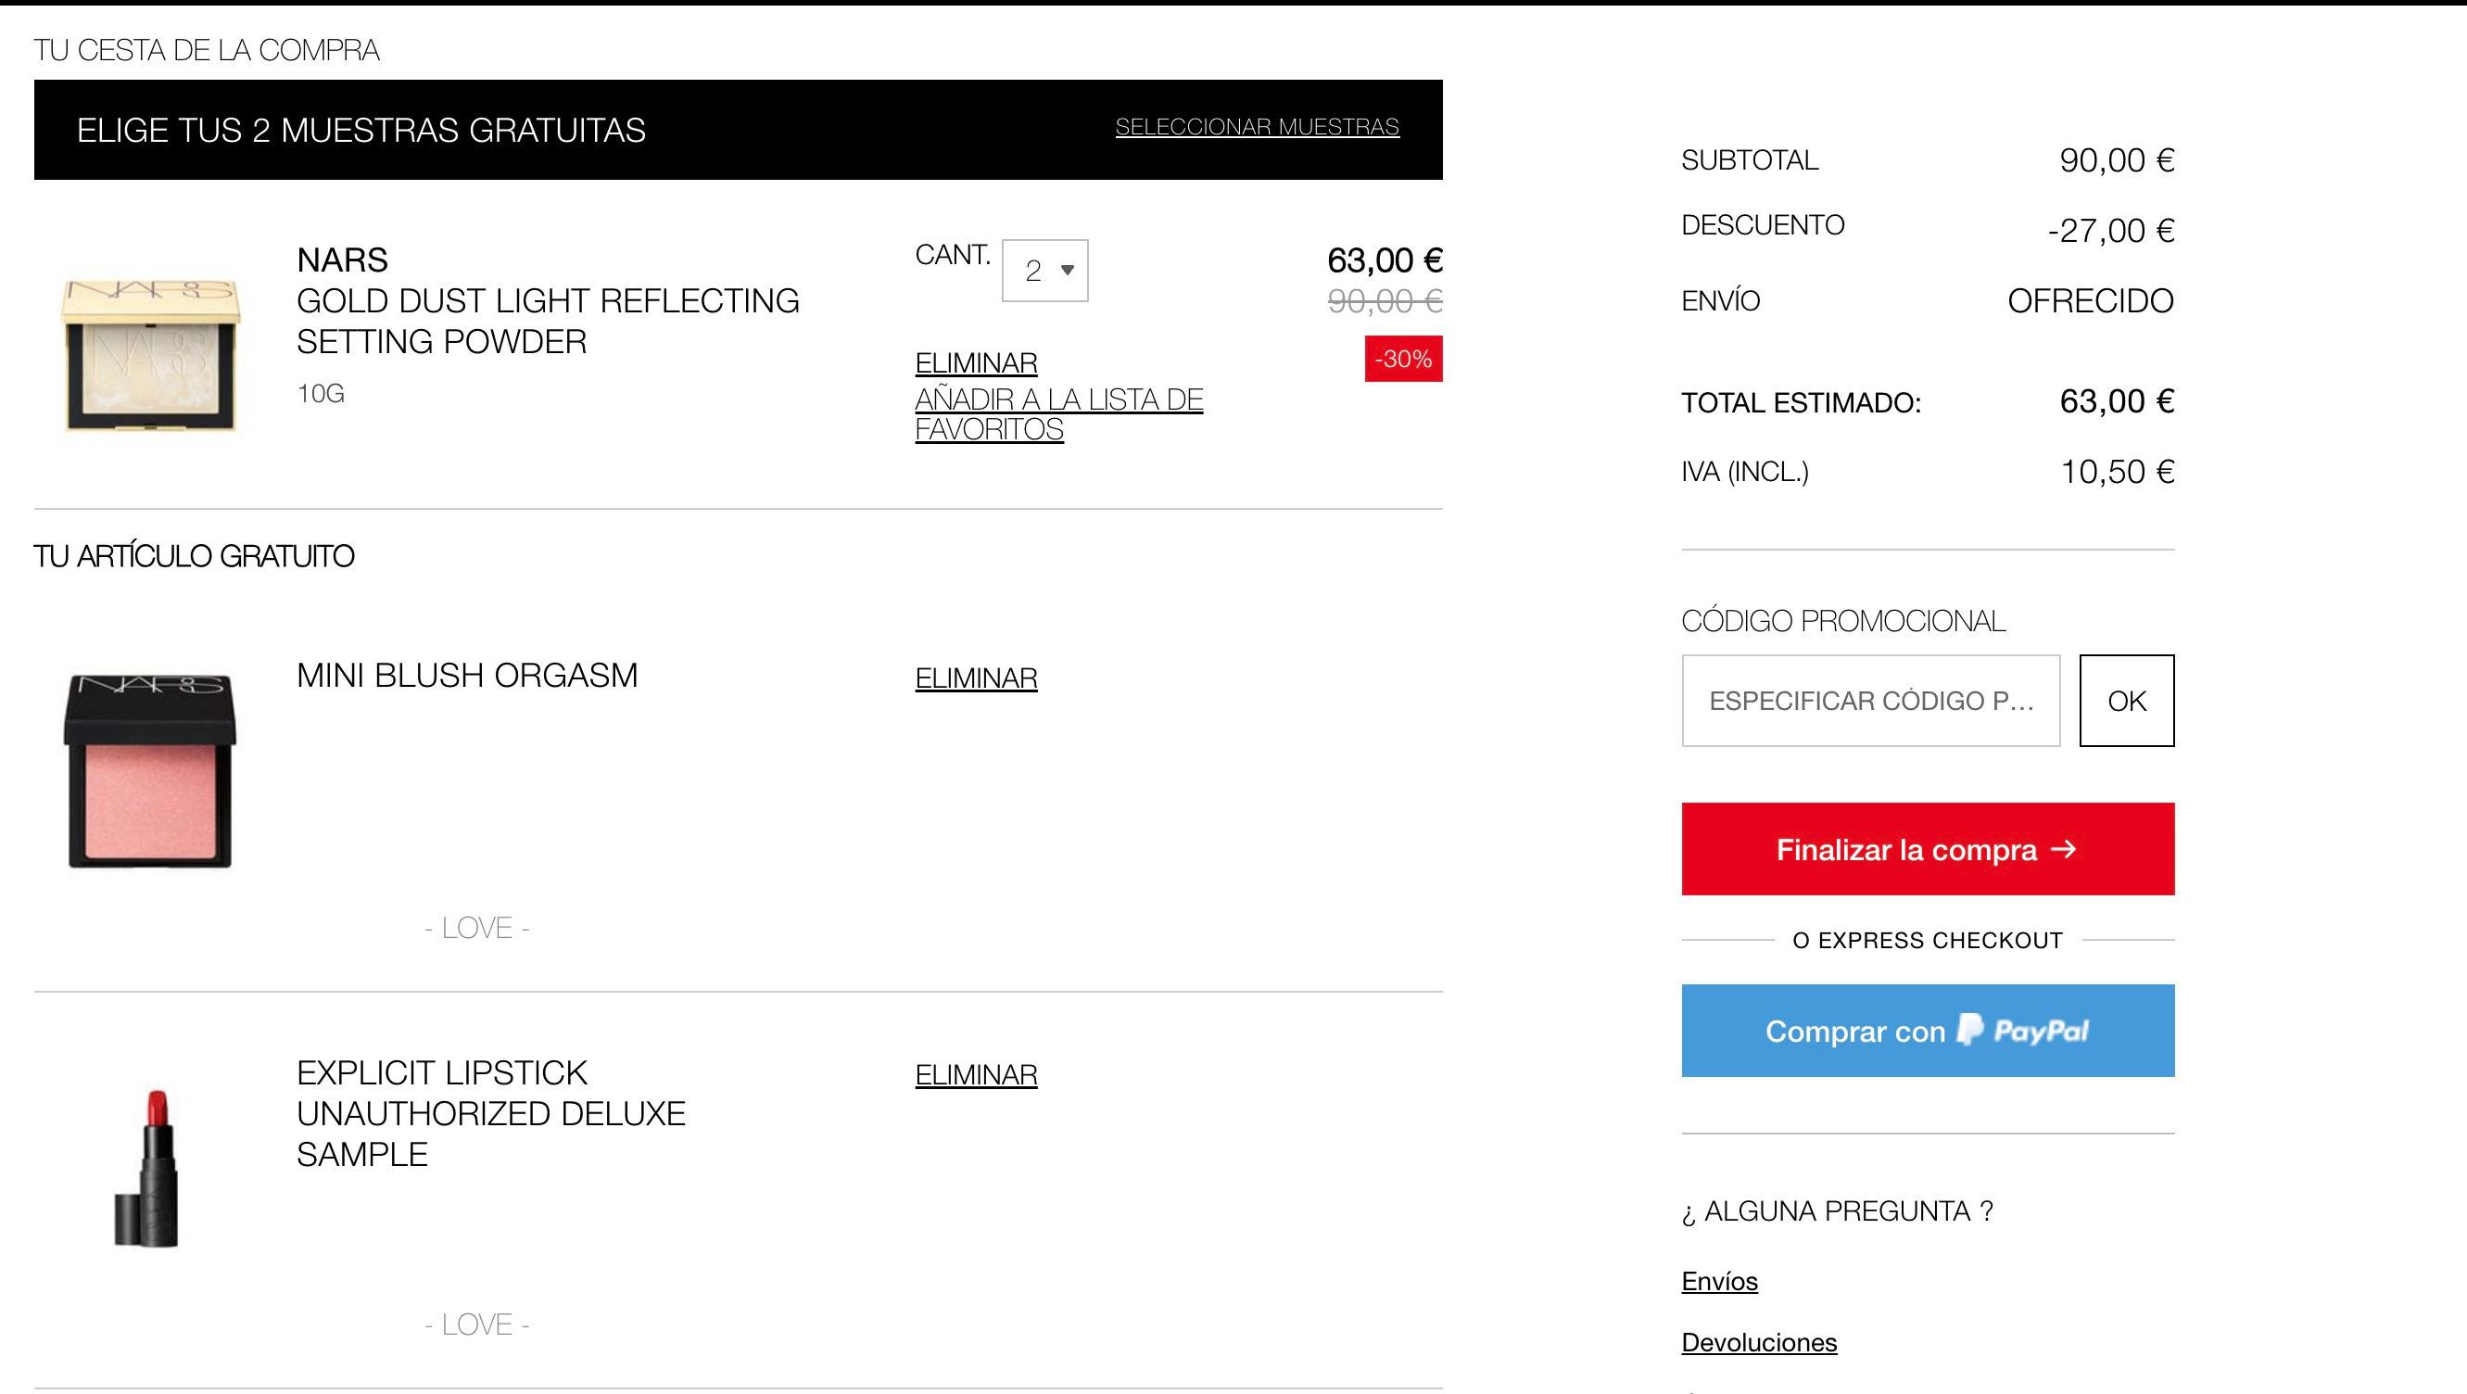This screenshot has width=2467, height=1394.
Task: Click the -30% discount badge
Action: click(x=1403, y=359)
